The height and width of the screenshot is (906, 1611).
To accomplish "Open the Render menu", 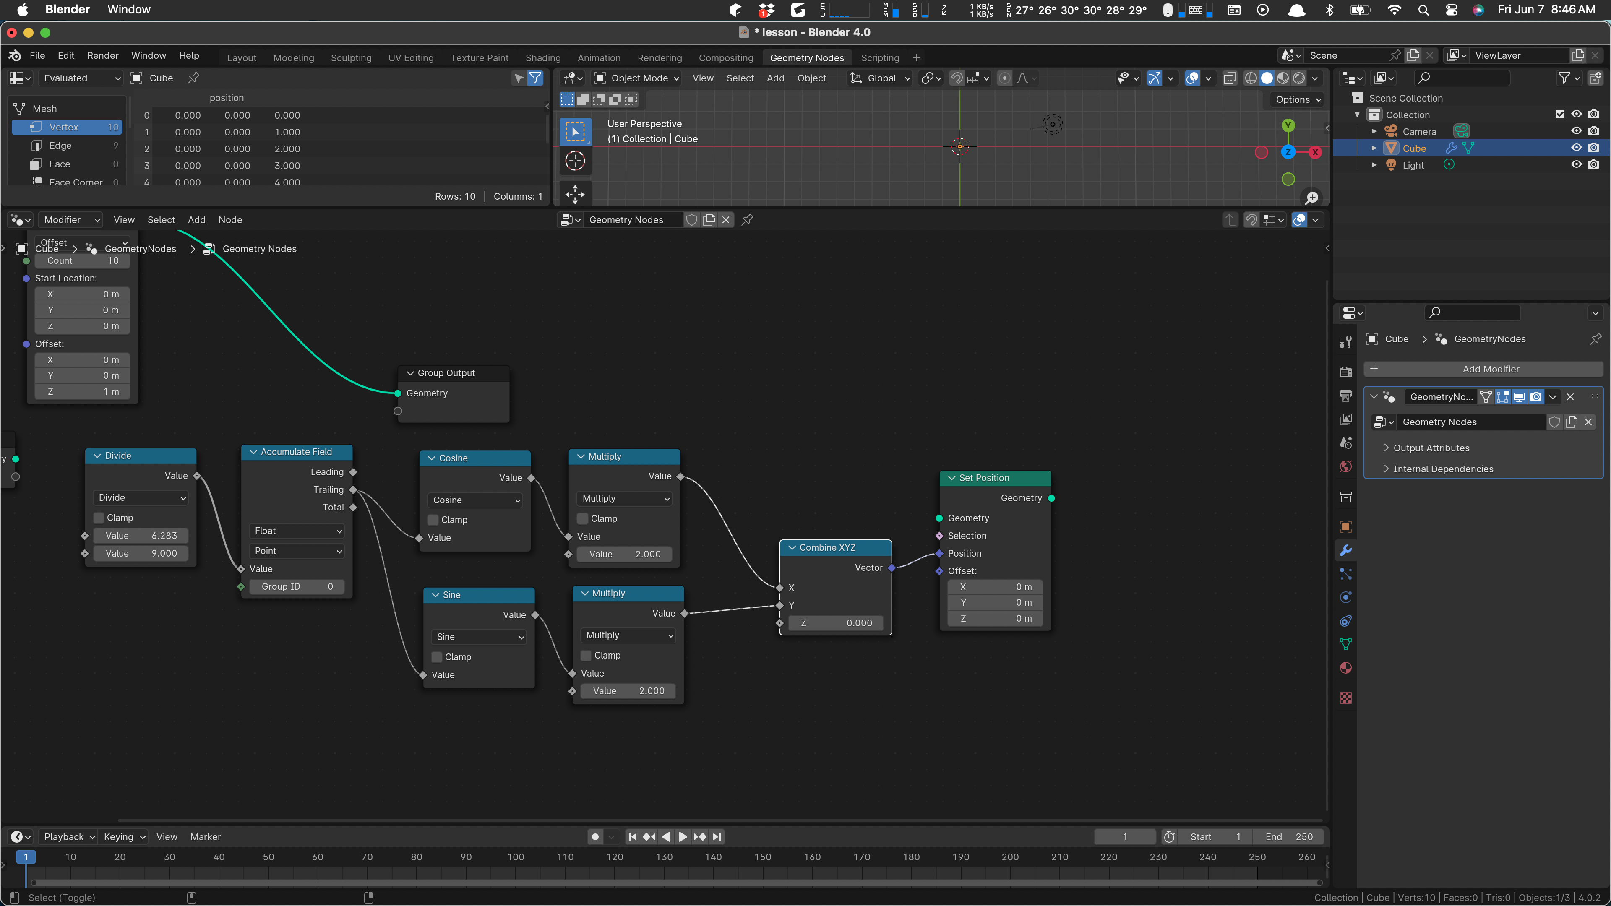I will (102, 56).
